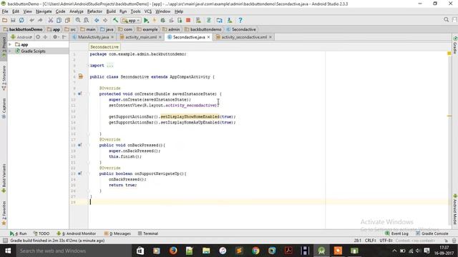Undo last action in toolbar
The height and width of the screenshot is (257, 458).
[x=31, y=21]
